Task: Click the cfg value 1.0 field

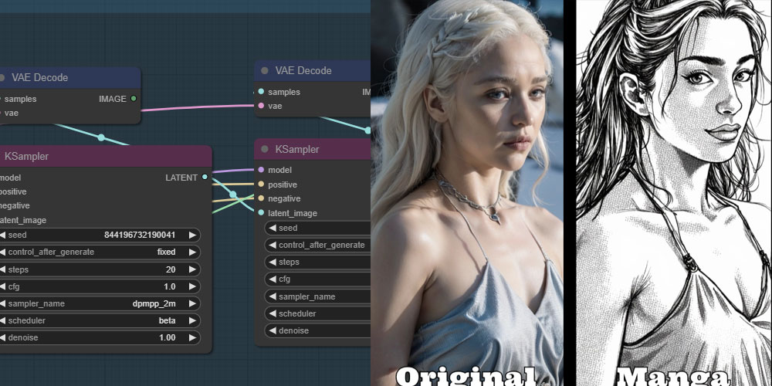Action: pyautogui.click(x=170, y=286)
